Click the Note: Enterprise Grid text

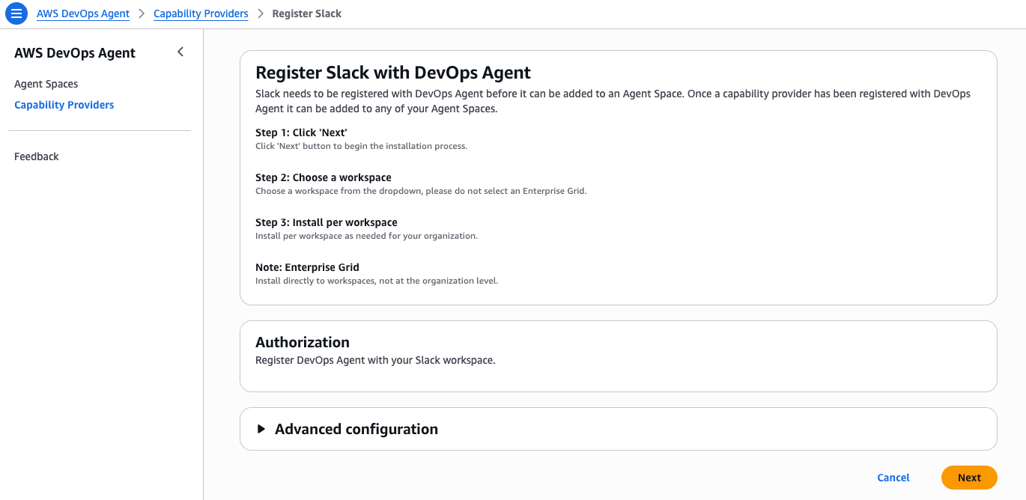click(307, 267)
